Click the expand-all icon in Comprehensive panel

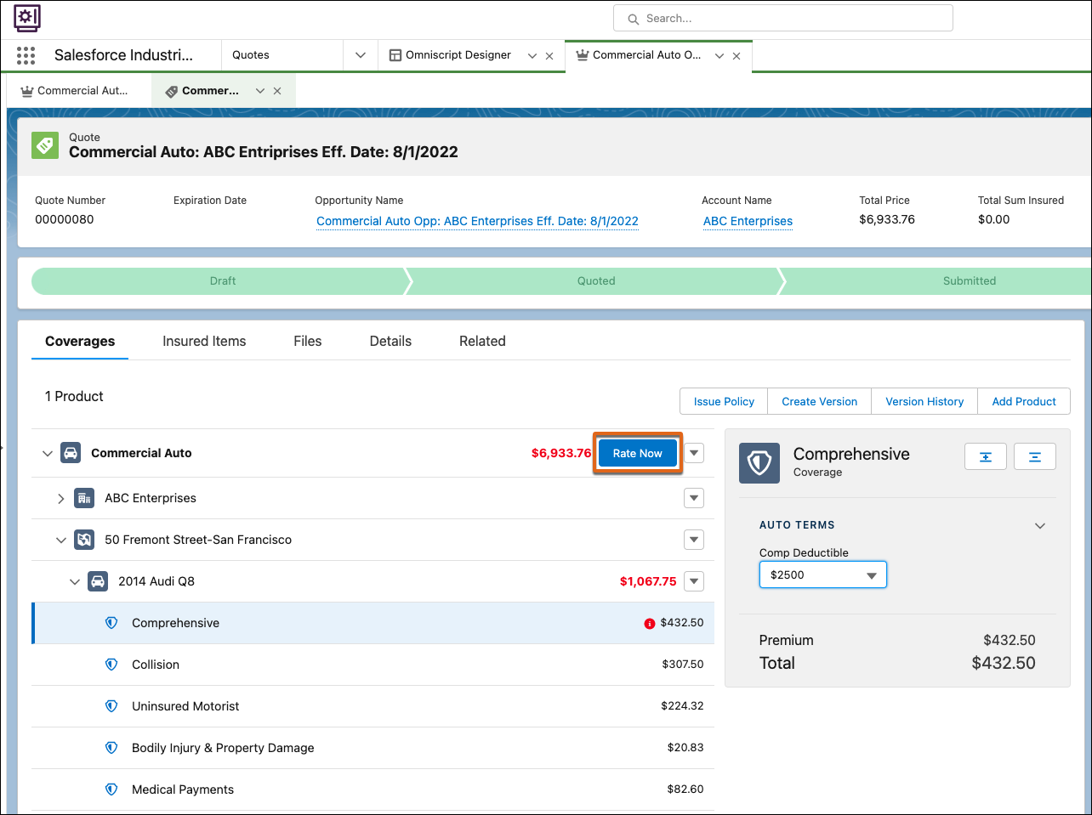click(x=986, y=456)
